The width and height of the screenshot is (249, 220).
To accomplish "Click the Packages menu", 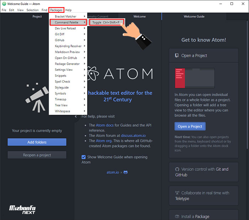I will (56, 10).
